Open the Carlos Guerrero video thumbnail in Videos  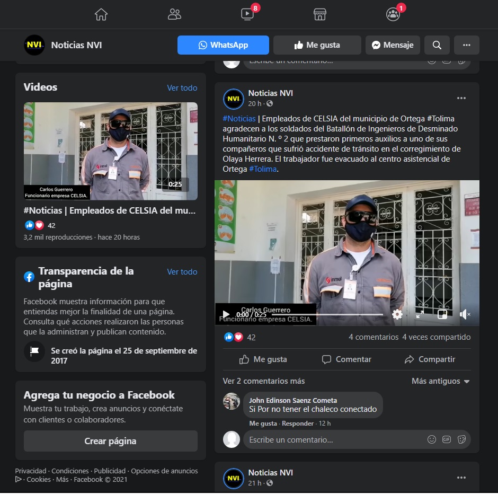111,151
